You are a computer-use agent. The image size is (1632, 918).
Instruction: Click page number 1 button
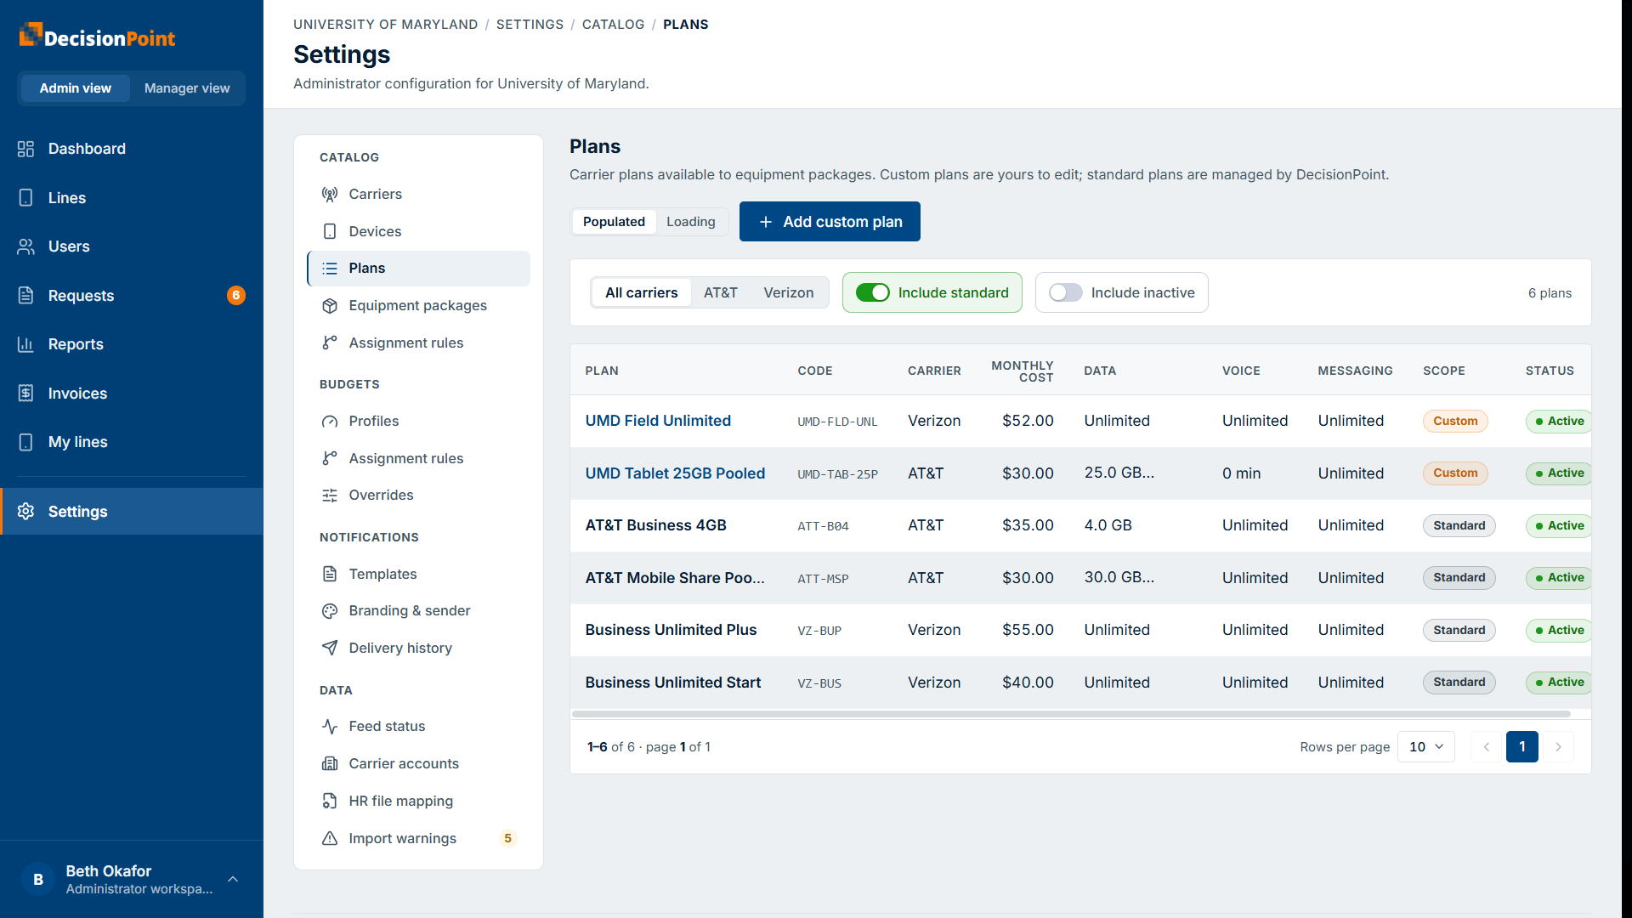(1521, 747)
